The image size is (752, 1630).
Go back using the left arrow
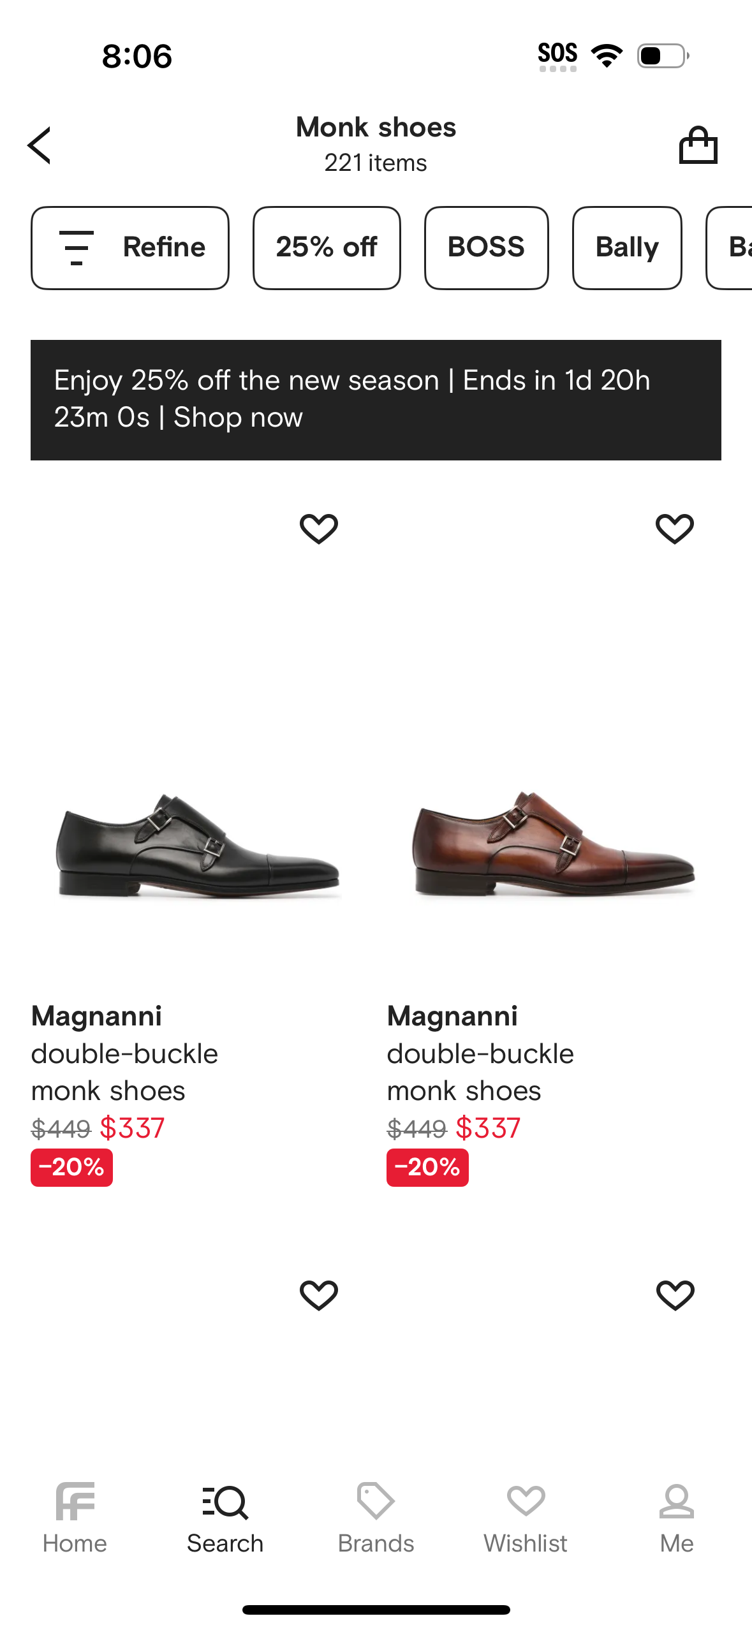click(x=40, y=145)
